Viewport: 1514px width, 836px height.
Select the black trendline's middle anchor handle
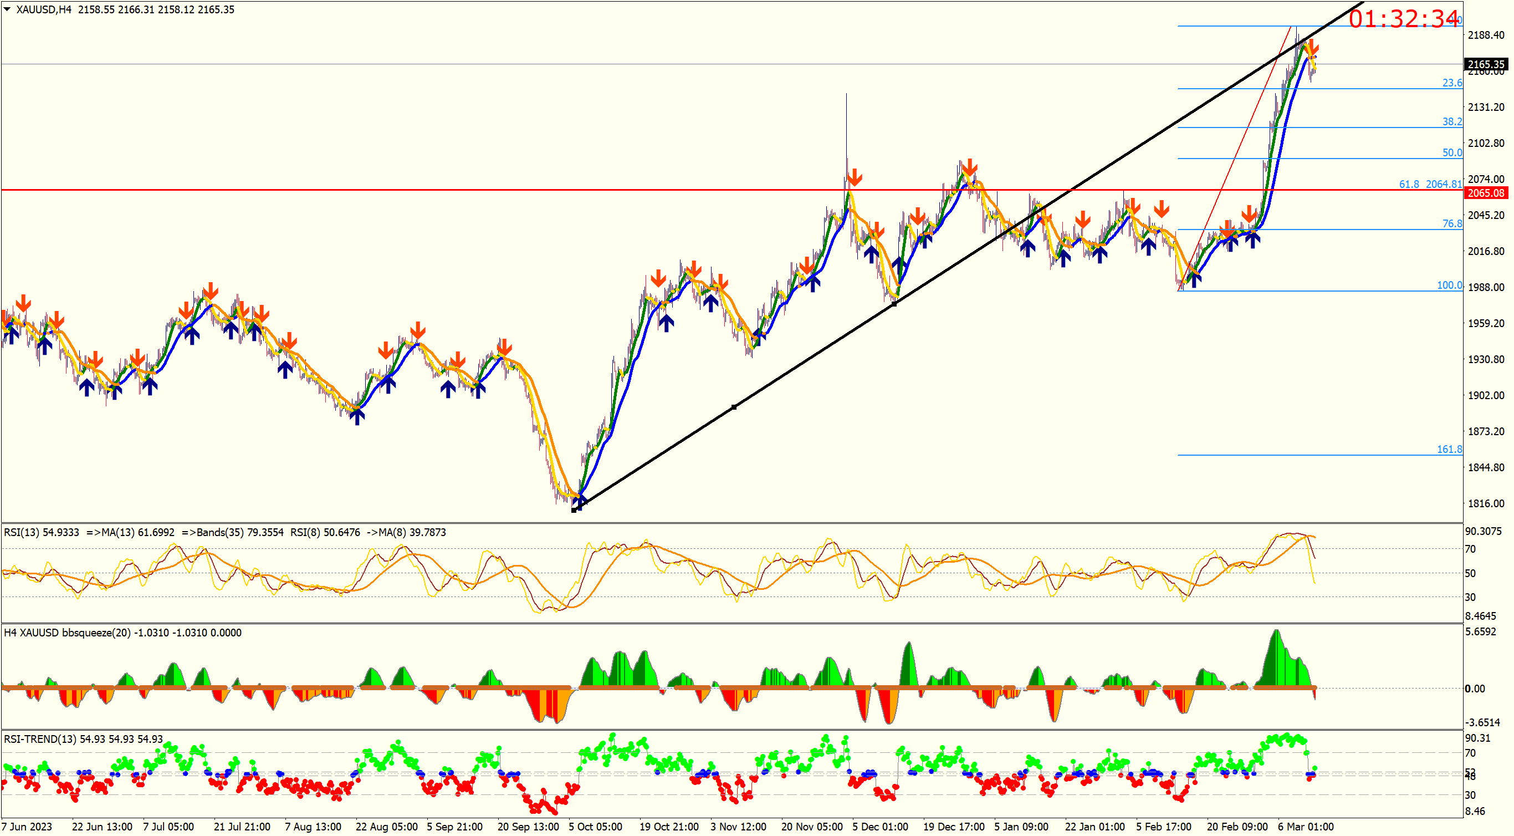coord(734,407)
